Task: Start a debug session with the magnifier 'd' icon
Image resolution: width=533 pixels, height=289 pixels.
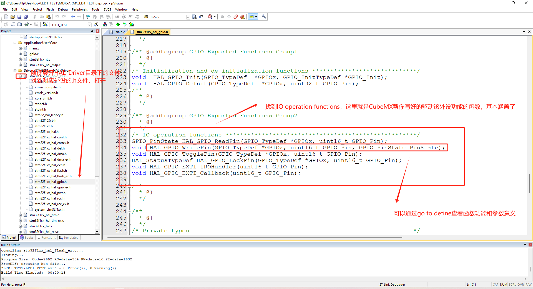Action: click(x=210, y=17)
